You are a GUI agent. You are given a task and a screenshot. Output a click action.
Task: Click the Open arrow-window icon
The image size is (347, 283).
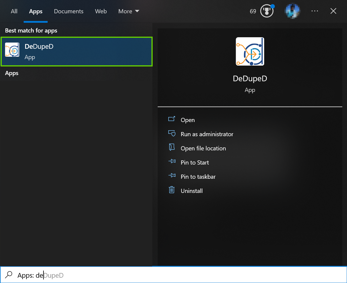point(172,119)
